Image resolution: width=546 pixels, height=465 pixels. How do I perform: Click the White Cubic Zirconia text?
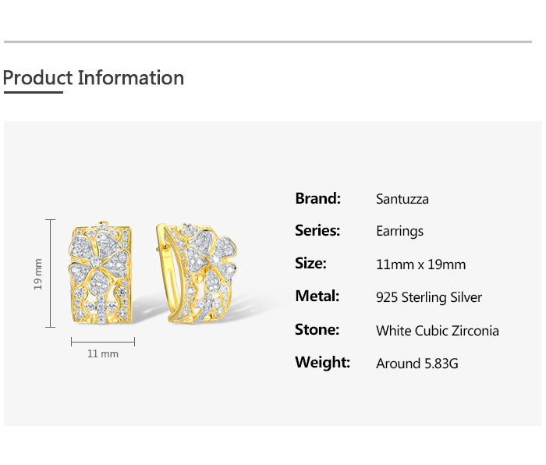point(437,331)
